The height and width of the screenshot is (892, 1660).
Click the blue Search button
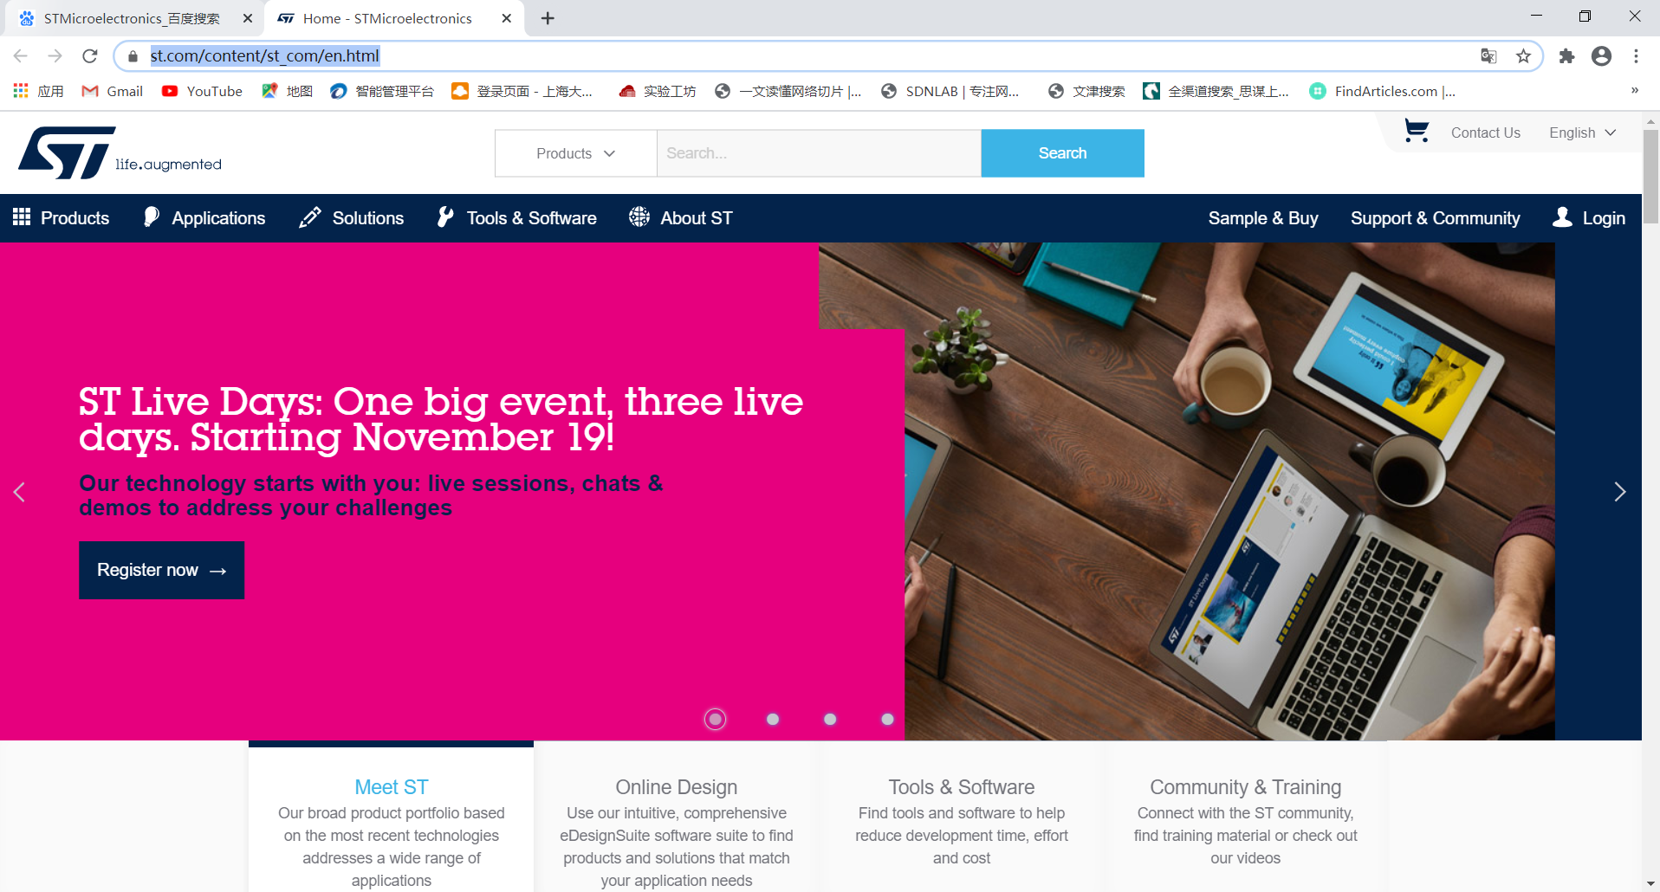pyautogui.click(x=1062, y=153)
